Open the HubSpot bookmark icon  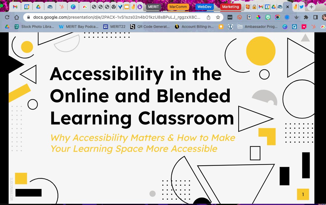[x=314, y=26]
